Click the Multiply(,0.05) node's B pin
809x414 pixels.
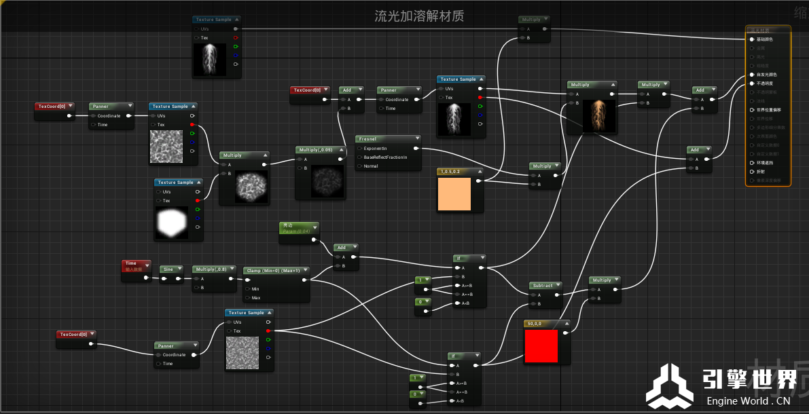pos(300,168)
